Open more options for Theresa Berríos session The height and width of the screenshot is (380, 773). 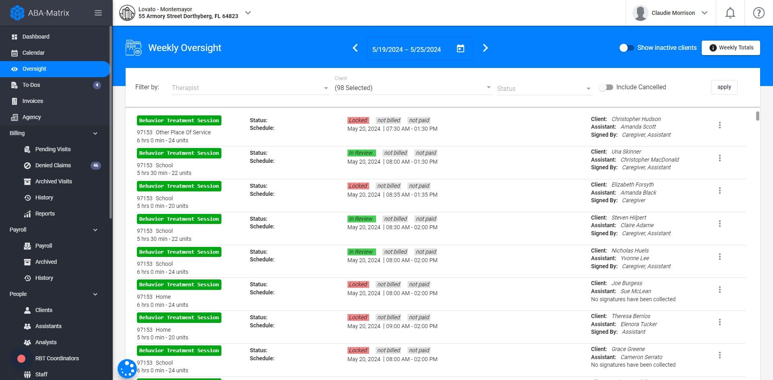tap(720, 322)
